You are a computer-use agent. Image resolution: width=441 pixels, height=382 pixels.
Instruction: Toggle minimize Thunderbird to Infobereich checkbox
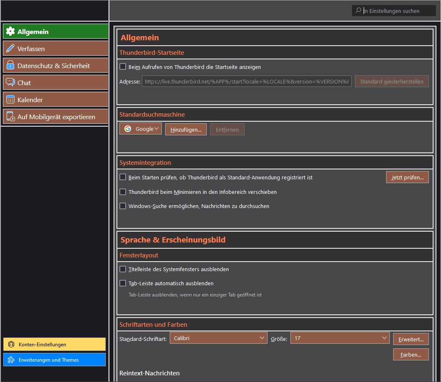coord(123,192)
